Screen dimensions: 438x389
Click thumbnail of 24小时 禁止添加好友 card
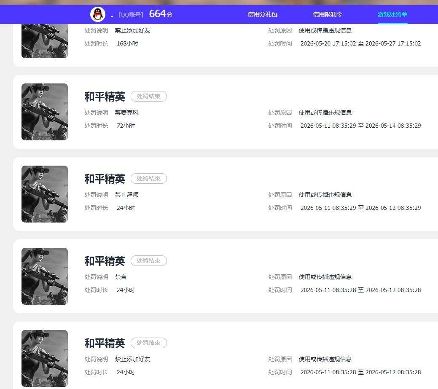point(45,358)
